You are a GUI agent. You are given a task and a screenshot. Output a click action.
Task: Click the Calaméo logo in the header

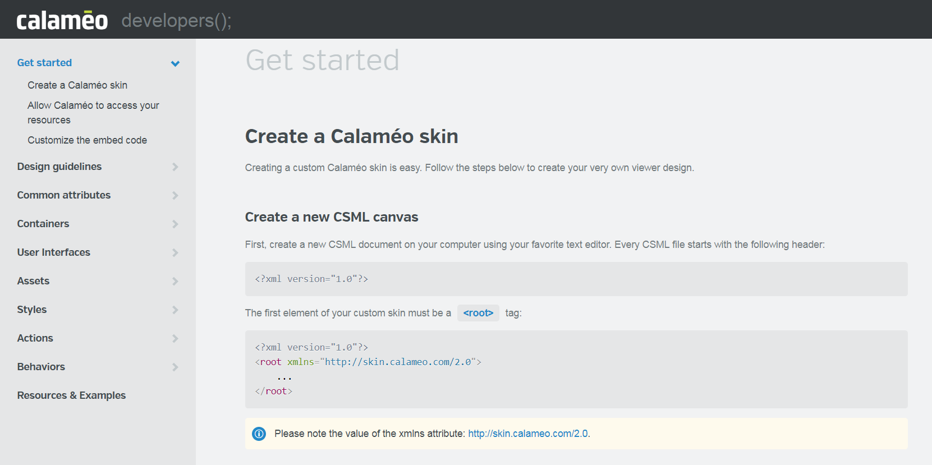click(x=62, y=21)
